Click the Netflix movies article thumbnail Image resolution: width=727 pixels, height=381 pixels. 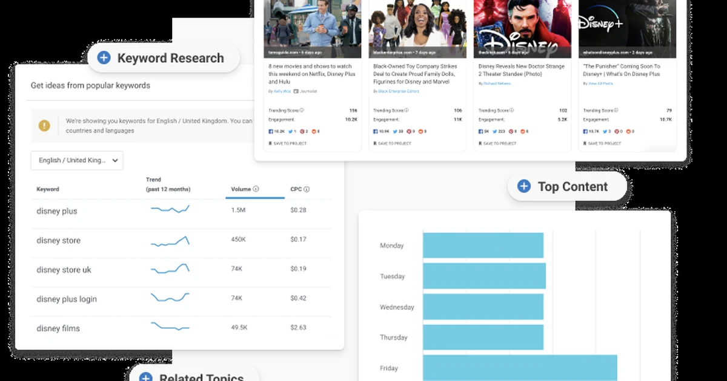click(x=313, y=29)
